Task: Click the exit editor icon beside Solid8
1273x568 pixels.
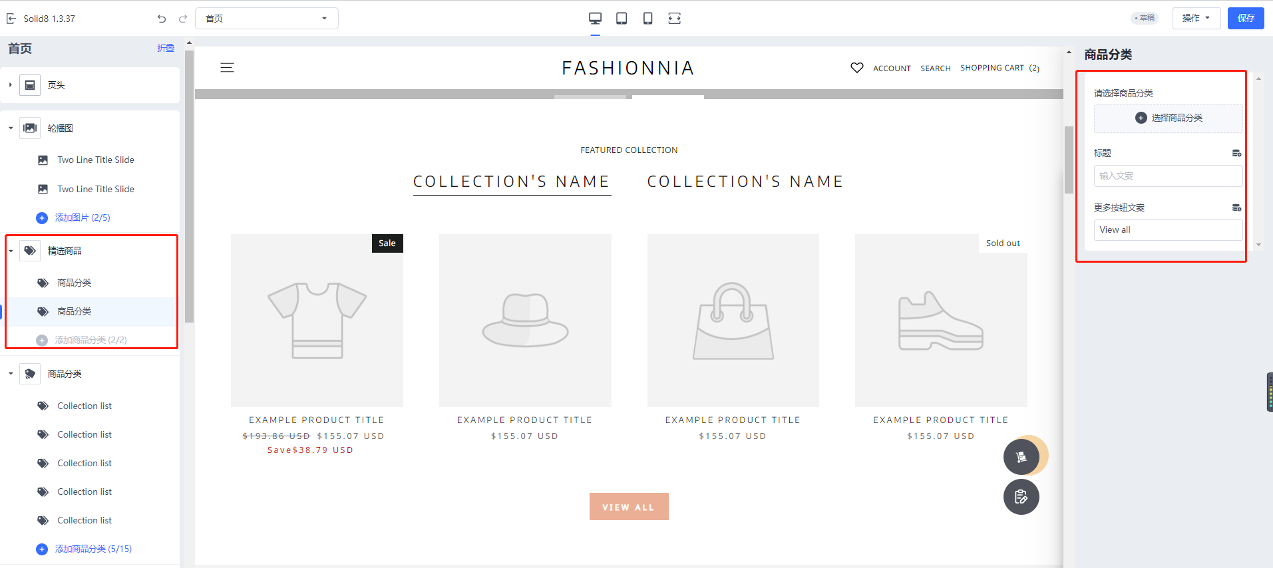Action: [x=11, y=19]
